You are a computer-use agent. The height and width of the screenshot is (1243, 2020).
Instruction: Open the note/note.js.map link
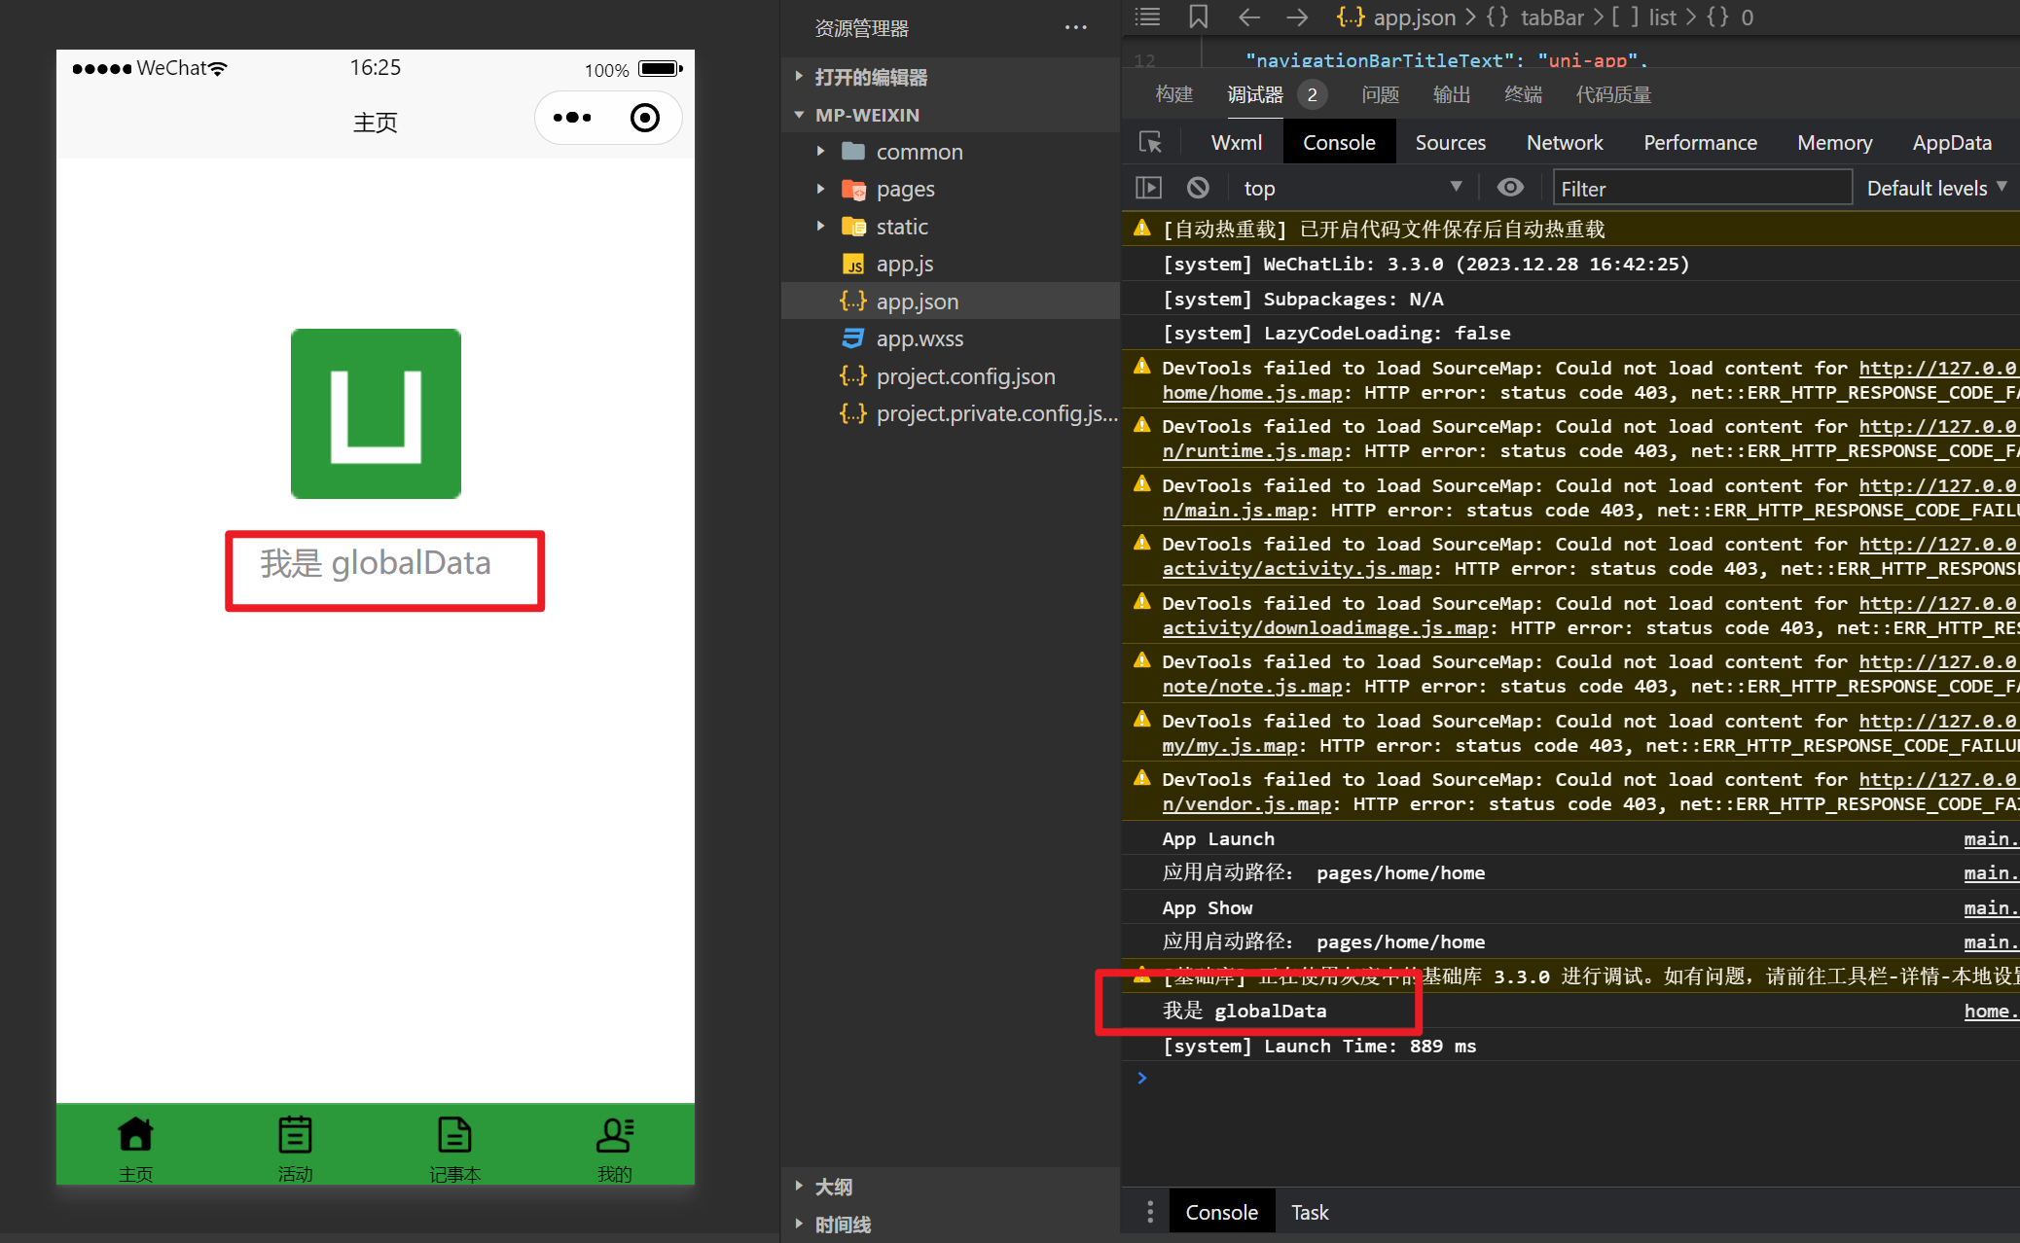tap(1251, 687)
